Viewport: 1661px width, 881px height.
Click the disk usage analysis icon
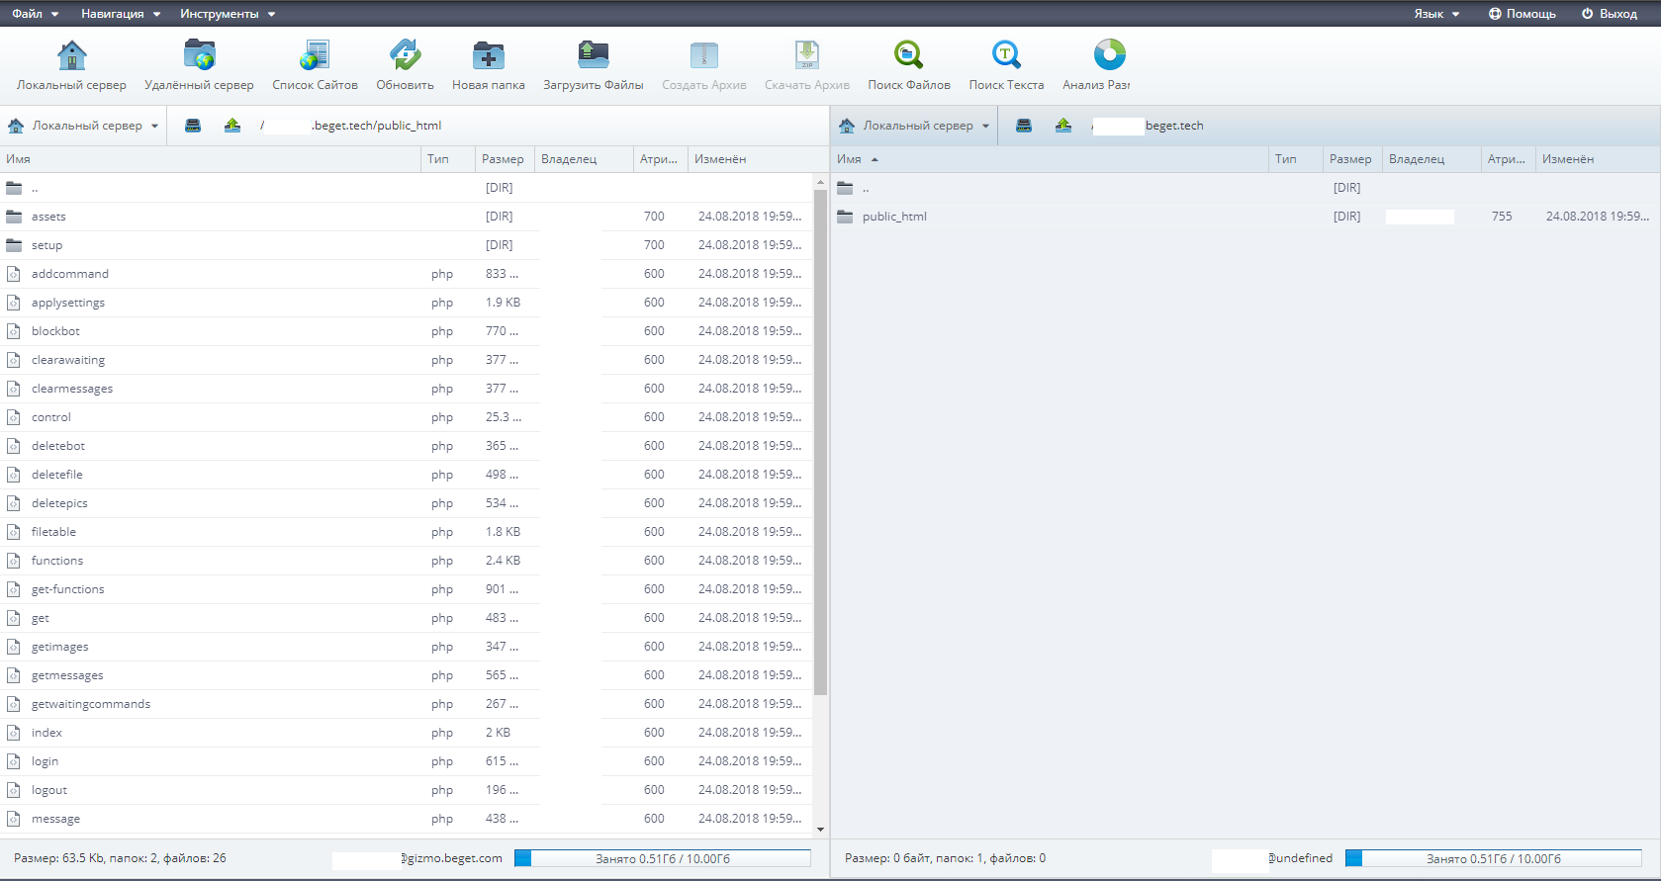[x=1109, y=55]
